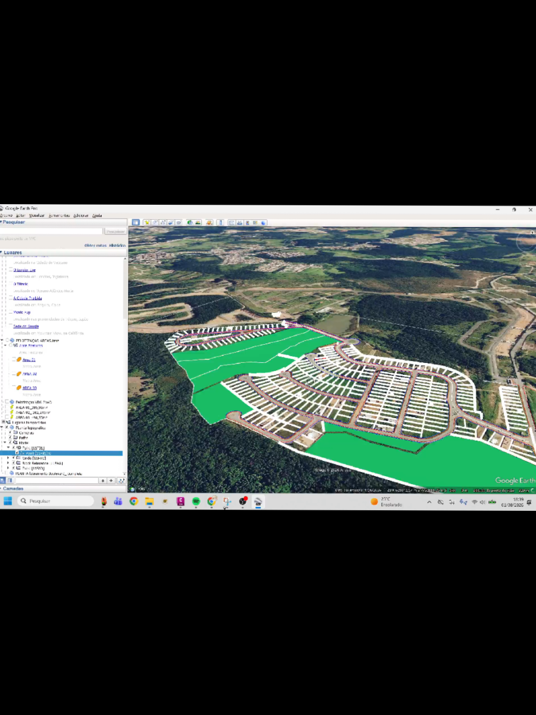Collapse the Pesquisar panel

click(2, 222)
